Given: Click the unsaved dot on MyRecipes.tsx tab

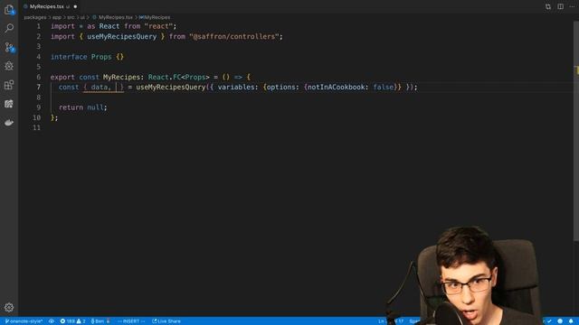Looking at the screenshot, I should [x=75, y=6].
